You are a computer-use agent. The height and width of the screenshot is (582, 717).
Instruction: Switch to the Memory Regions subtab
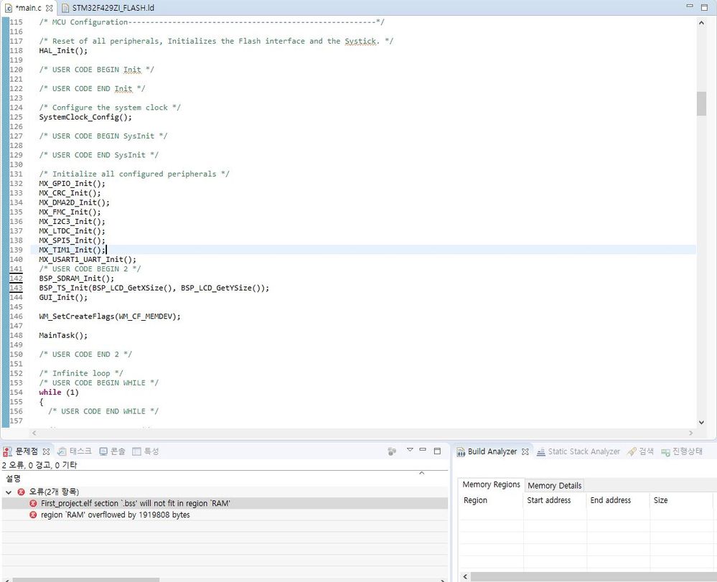coord(491,484)
